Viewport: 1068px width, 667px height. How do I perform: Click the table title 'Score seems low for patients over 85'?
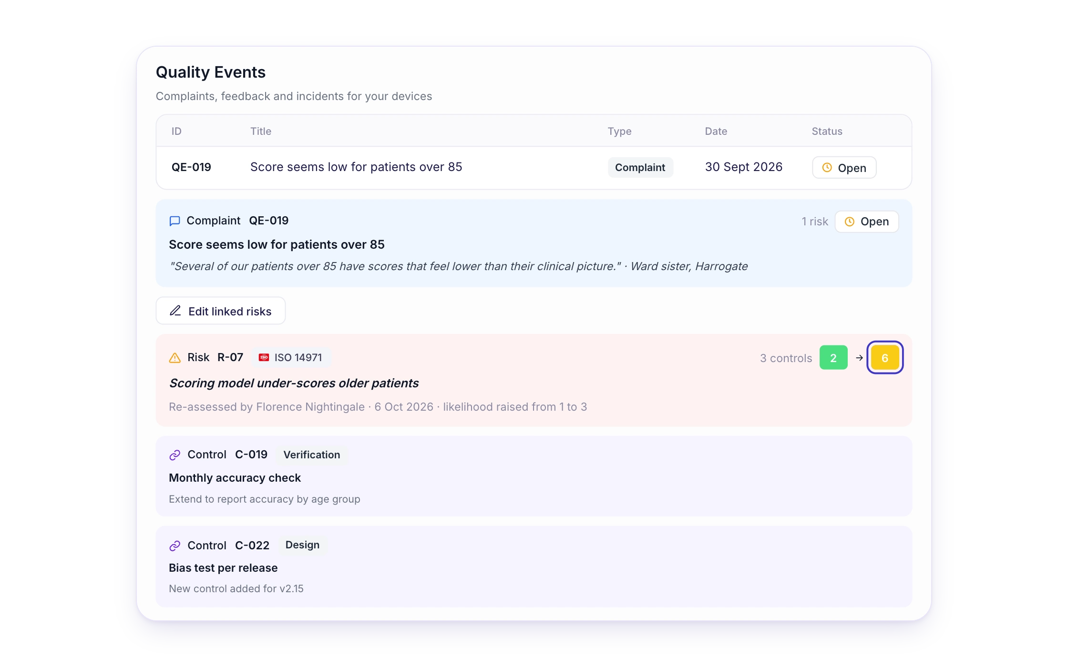pyautogui.click(x=356, y=167)
